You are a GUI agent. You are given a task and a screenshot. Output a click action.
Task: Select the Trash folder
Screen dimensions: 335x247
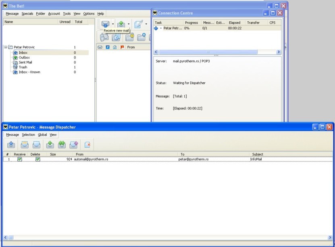[23, 67]
